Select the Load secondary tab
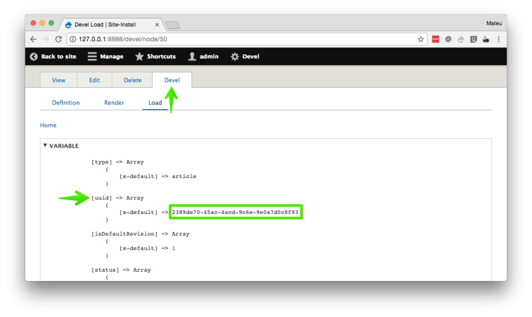The height and width of the screenshot is (317, 532). (155, 103)
